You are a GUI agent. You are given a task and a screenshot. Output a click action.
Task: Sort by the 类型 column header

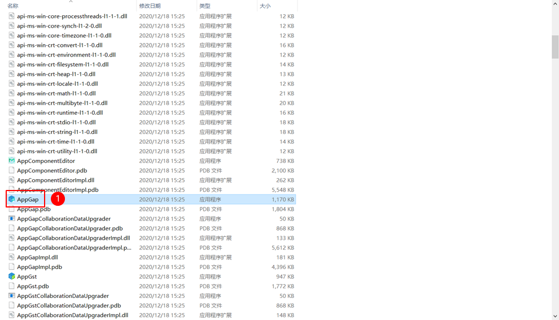204,6
